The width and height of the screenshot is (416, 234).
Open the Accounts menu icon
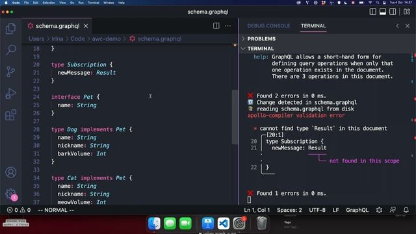pos(10,172)
